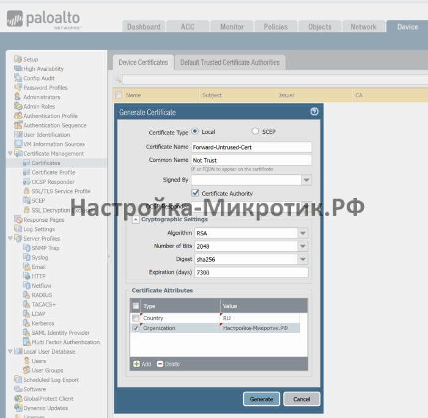Open the Digest dropdown

pyautogui.click(x=303, y=260)
